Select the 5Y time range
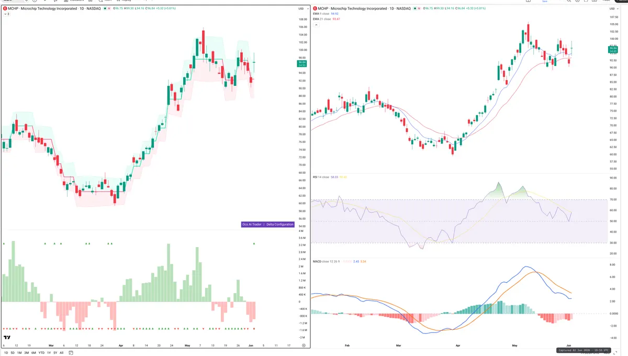This screenshot has height=356, width=628. pos(55,353)
